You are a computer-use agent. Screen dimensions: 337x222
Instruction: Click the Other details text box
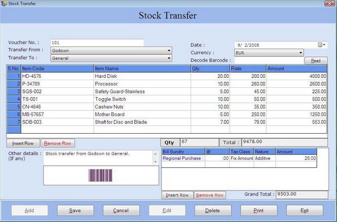click(x=98, y=157)
